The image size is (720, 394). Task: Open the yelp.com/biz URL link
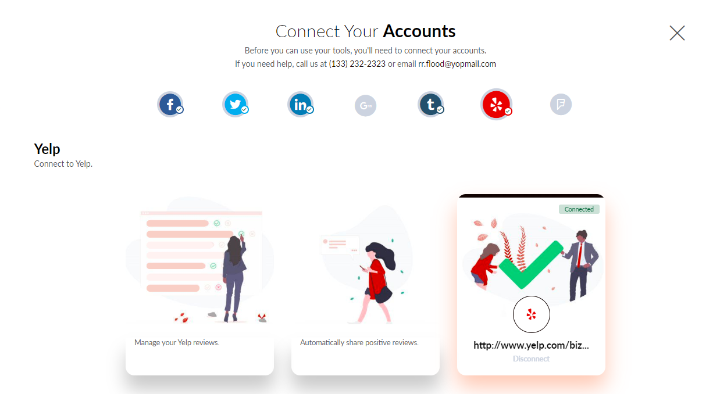(x=532, y=345)
